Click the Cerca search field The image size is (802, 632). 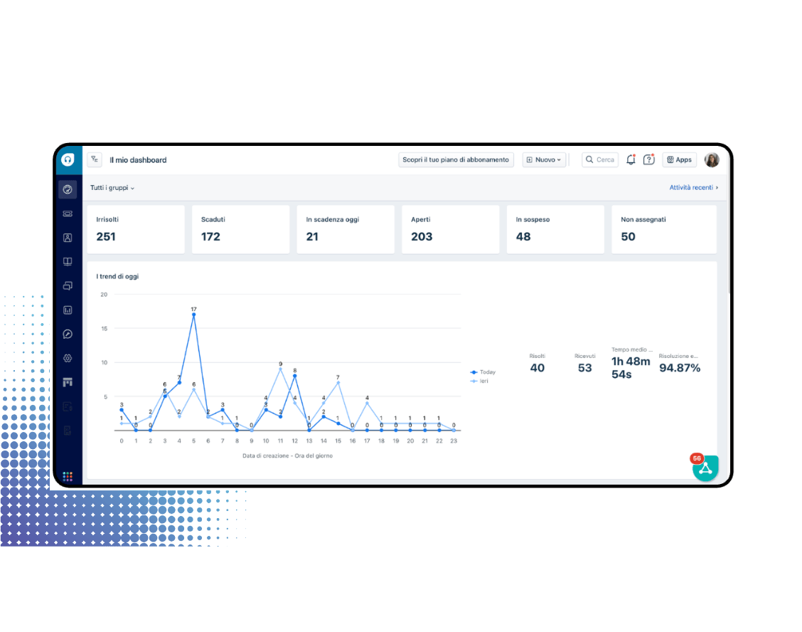[x=600, y=160]
